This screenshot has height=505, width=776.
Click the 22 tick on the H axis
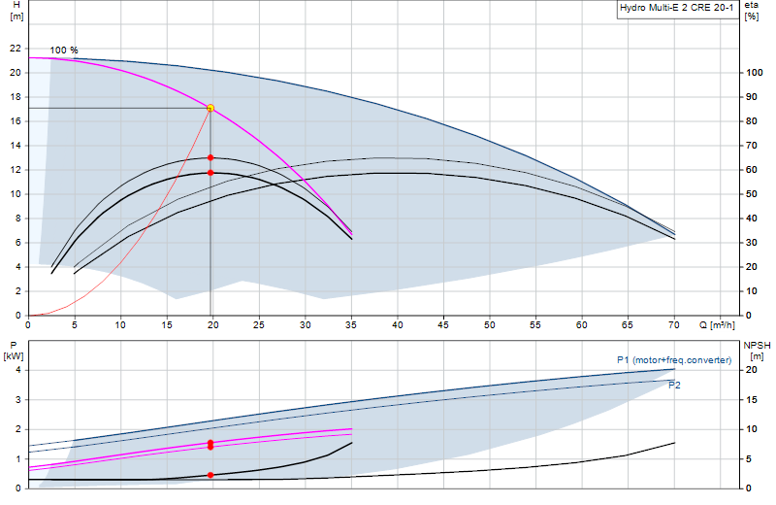16,48
